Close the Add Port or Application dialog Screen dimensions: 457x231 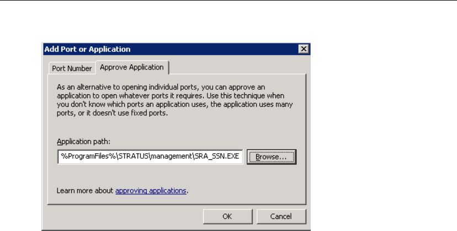(303, 49)
